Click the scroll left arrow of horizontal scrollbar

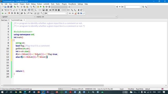pos(2,85)
